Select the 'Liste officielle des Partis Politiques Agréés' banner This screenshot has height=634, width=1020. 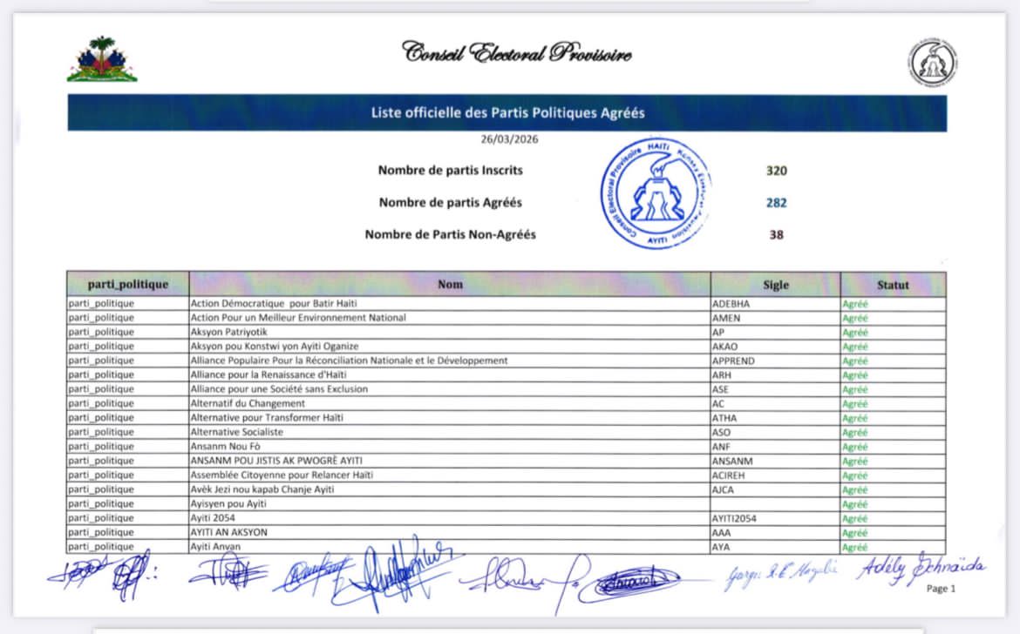click(507, 113)
